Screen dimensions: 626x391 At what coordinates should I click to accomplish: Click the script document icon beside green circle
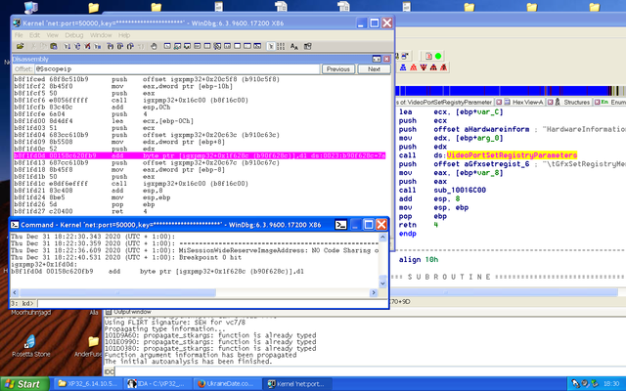click(428, 56)
